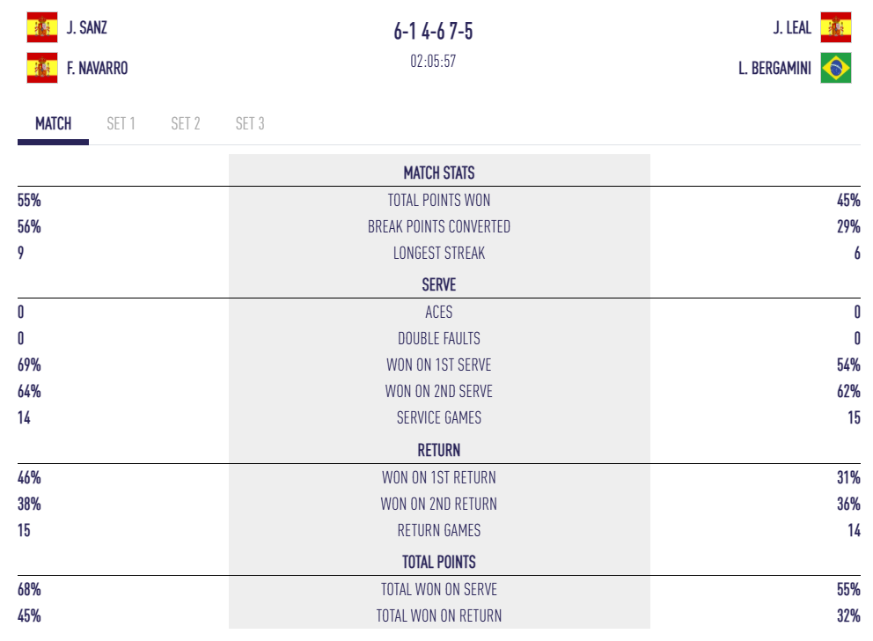
Task: Select player name J. Leal
Action: 792,28
